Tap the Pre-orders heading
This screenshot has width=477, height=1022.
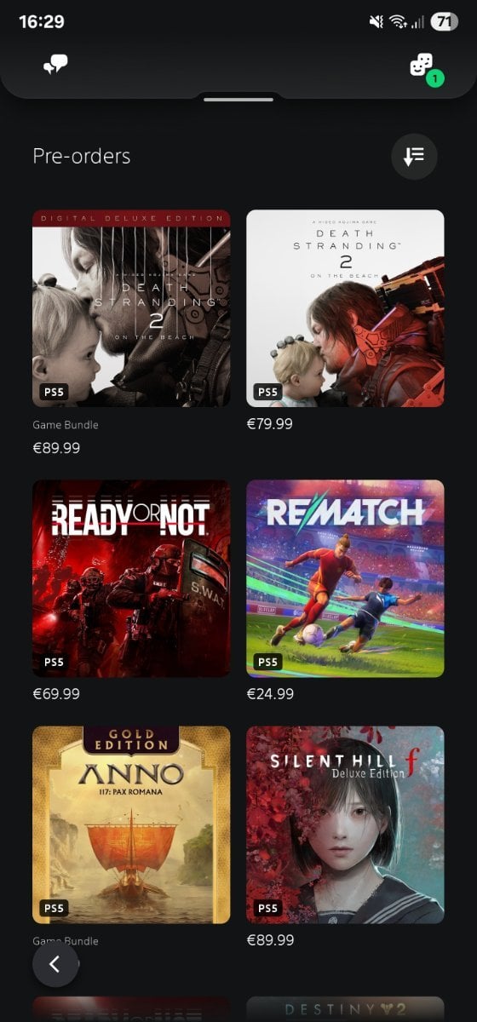(82, 157)
